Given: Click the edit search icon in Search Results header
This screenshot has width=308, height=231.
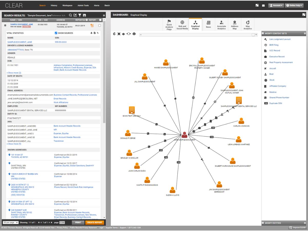Looking at the screenshot, I should (75, 15).
